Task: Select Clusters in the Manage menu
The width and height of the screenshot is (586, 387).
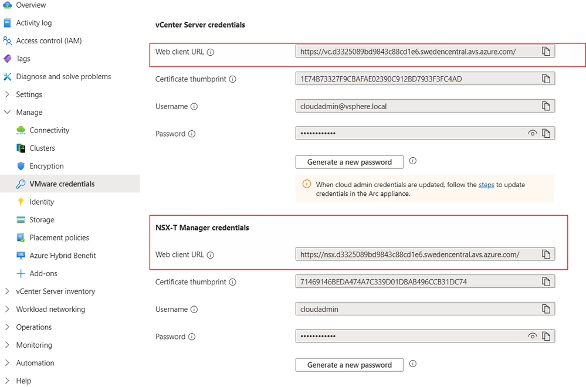Action: pos(42,148)
